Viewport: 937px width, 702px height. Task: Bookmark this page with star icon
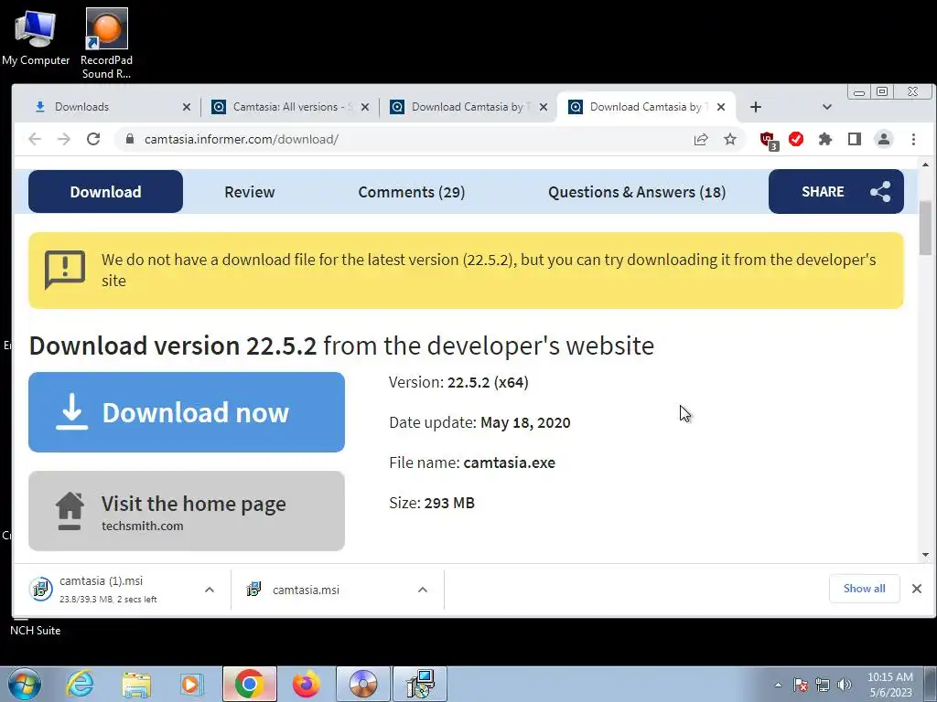730,139
